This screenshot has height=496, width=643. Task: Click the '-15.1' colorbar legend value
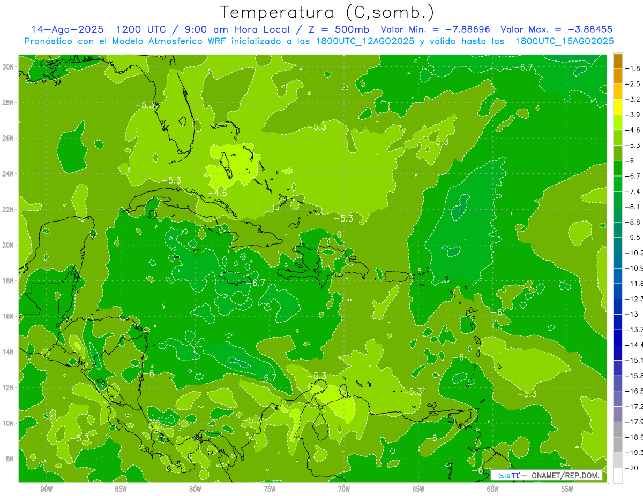[x=634, y=360]
